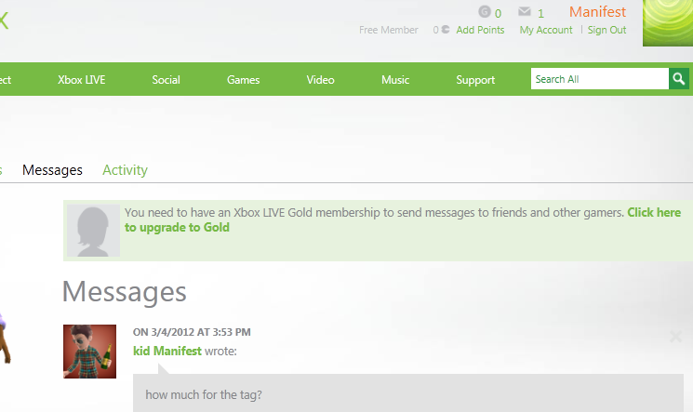Viewport: 693px width, 412px height.
Task: Switch to the Messages tab
Action: point(52,170)
